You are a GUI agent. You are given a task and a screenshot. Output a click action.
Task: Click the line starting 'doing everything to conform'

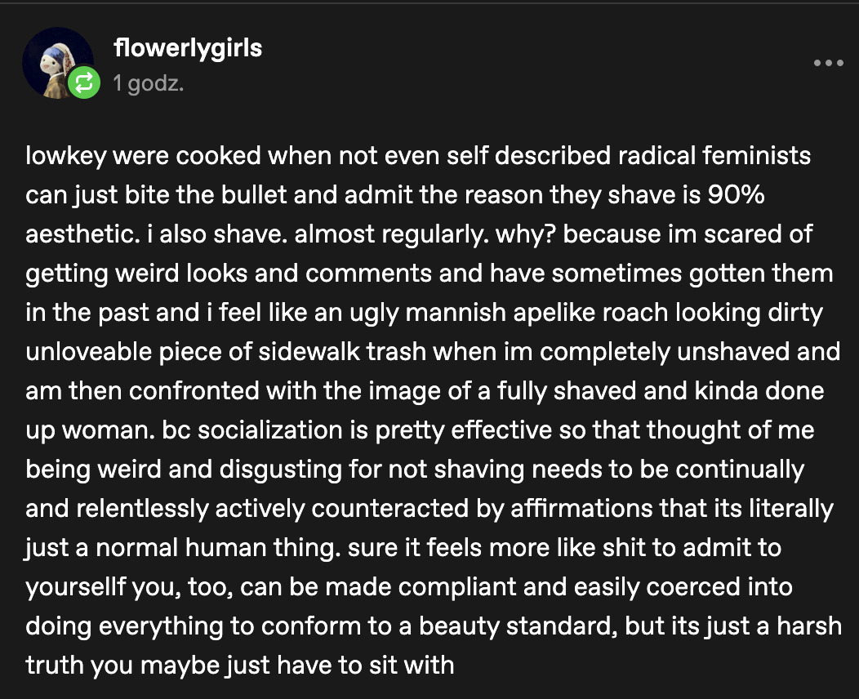tap(434, 626)
